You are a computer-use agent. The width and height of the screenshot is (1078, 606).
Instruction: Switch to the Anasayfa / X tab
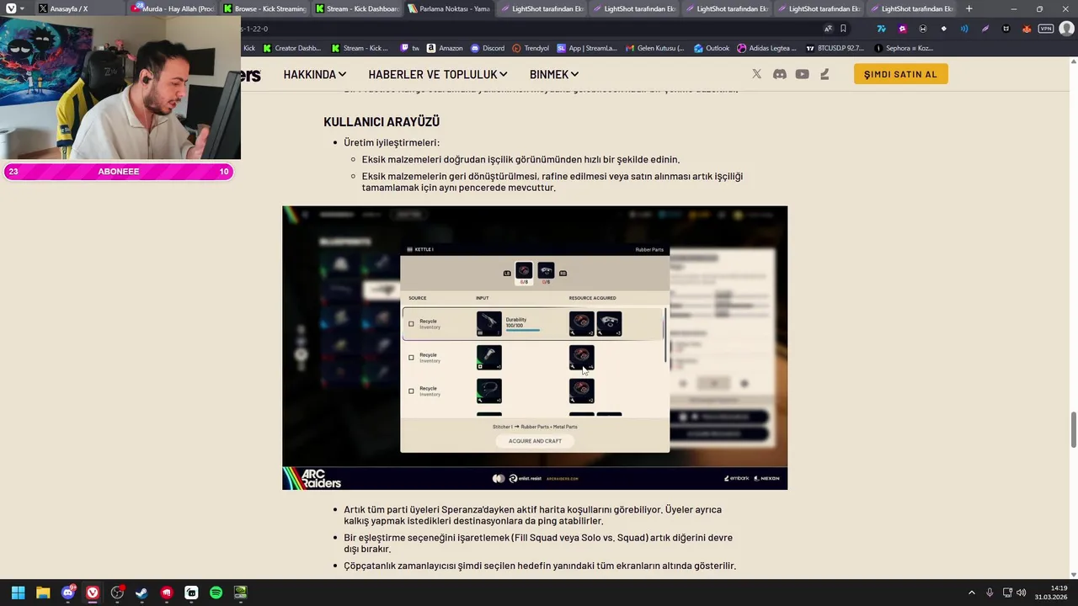click(x=80, y=8)
